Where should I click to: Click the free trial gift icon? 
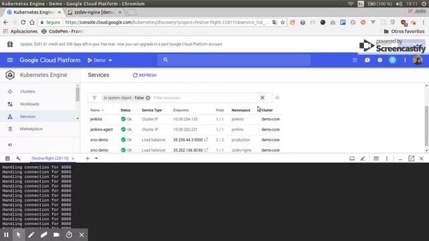click(x=10, y=44)
